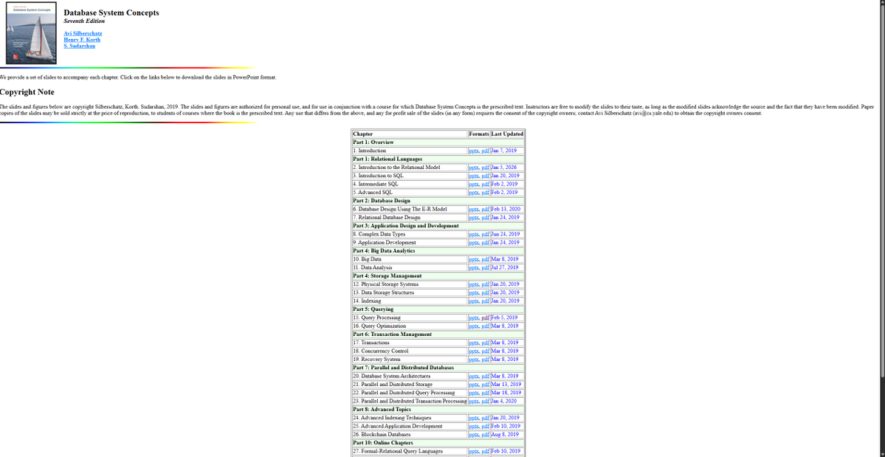The image size is (885, 457).
Task: Download Advanced Application Development pdf
Action: click(485, 426)
